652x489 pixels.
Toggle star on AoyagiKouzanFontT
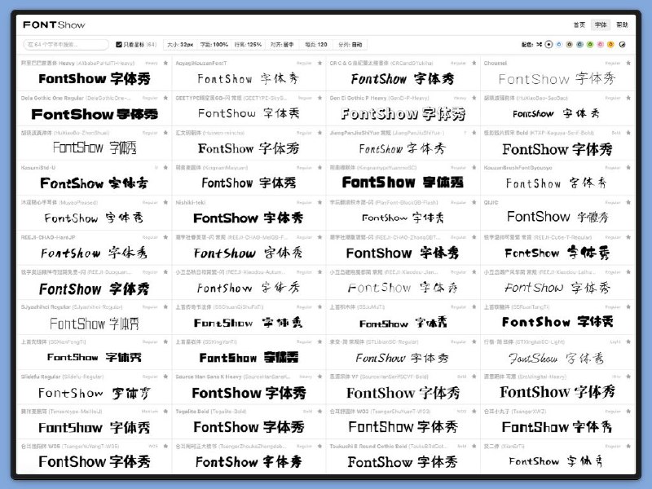[319, 64]
